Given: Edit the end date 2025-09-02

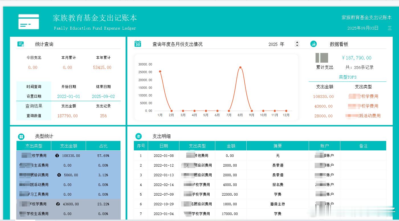Looking at the screenshot, I should pyautogui.click(x=103, y=97).
